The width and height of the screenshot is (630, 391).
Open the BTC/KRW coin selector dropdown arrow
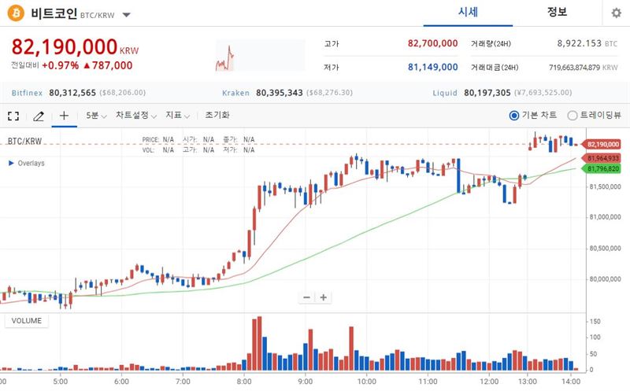pos(127,15)
